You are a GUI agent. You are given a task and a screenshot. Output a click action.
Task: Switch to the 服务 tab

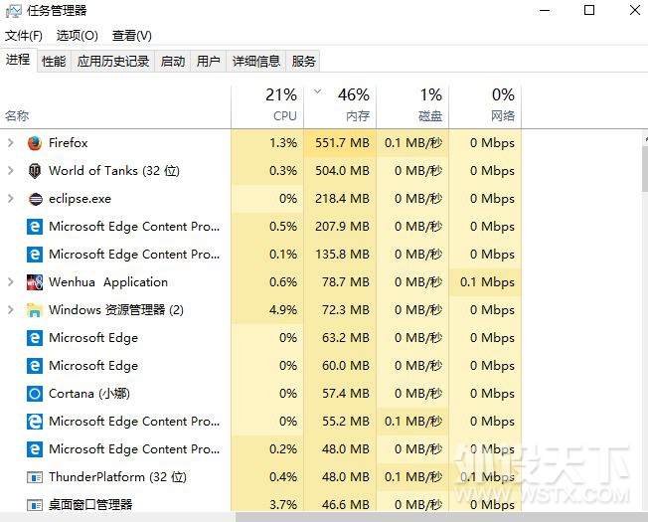coord(304,62)
